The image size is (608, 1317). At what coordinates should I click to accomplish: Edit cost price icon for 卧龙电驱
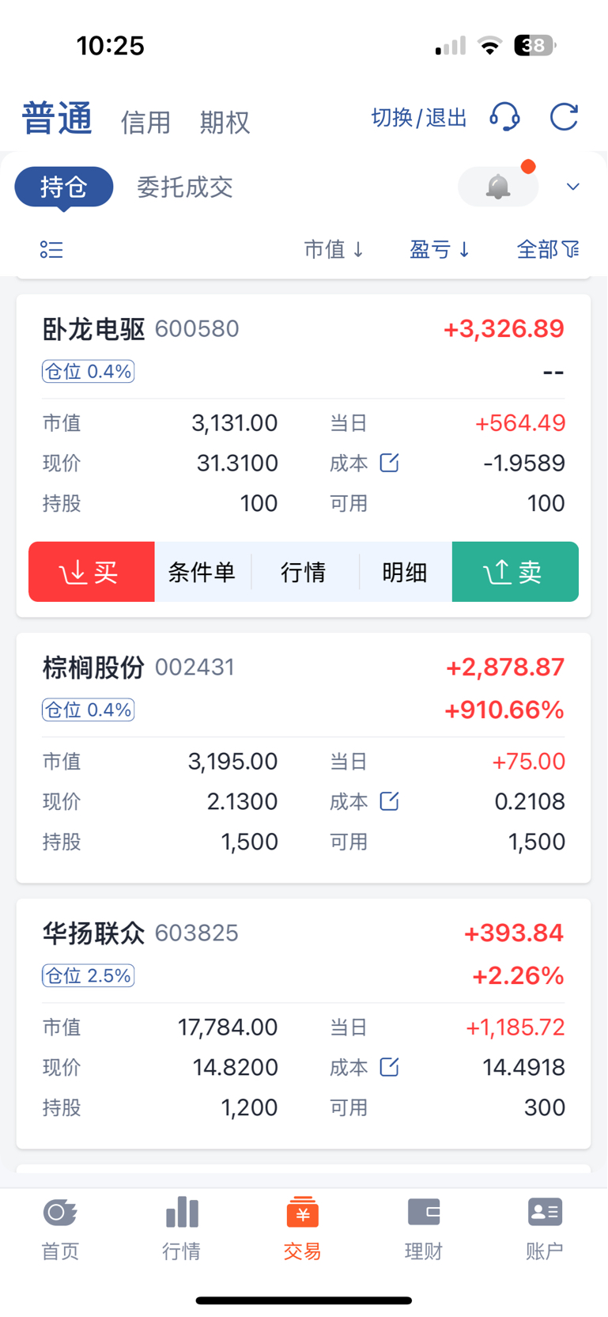[x=389, y=463]
